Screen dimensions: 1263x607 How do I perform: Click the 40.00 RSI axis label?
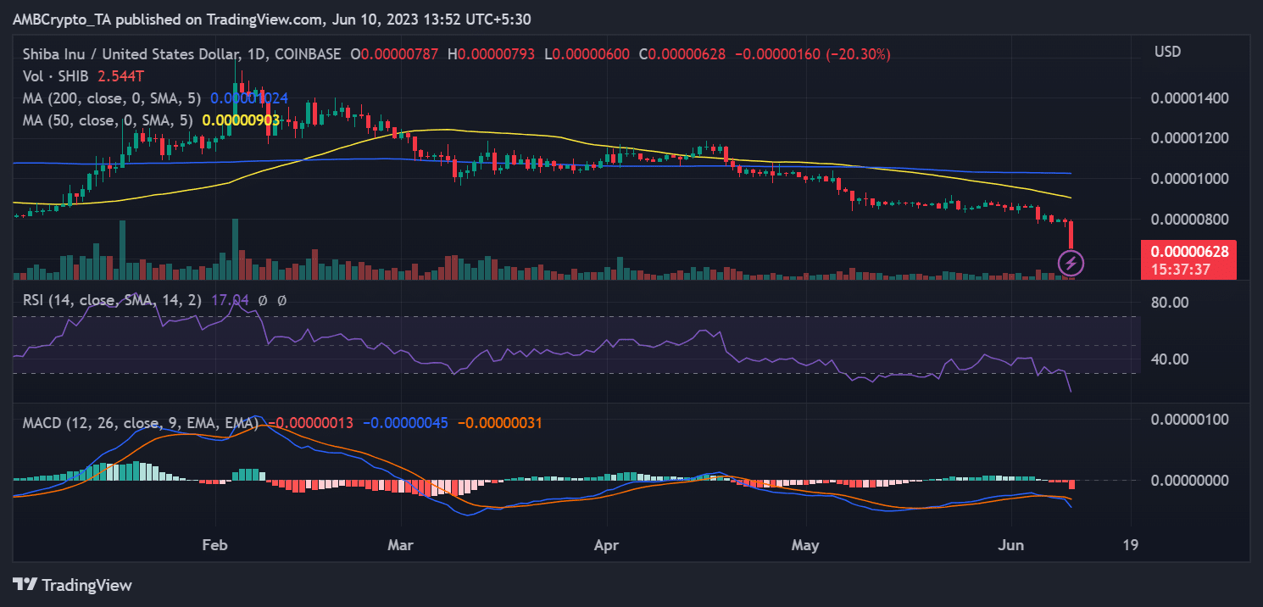(1170, 359)
